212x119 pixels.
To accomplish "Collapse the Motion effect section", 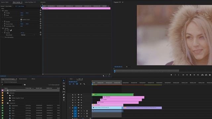I will click(1, 11).
